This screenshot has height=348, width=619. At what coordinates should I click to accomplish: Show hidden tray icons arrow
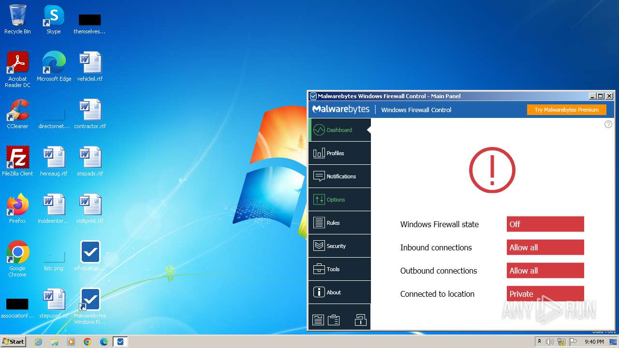pos(539,342)
